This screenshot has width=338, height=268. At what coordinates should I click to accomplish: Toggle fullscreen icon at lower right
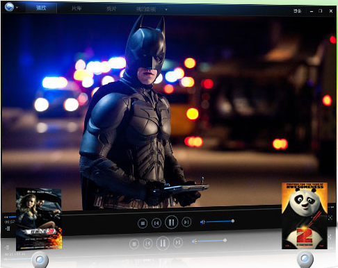(x=330, y=217)
